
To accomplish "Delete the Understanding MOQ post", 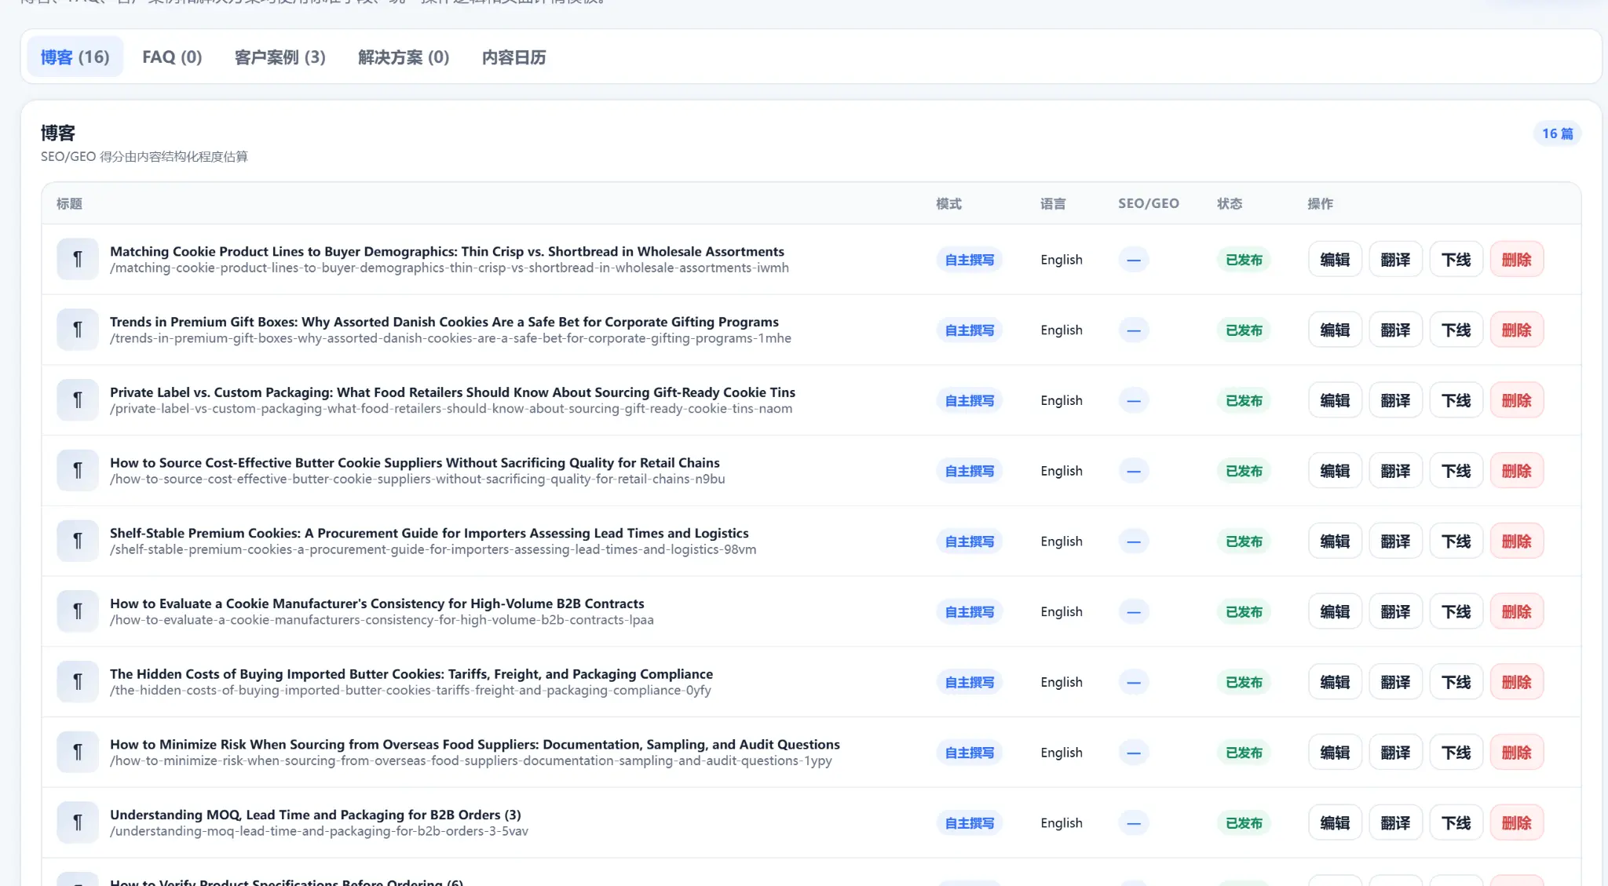I will click(1516, 822).
